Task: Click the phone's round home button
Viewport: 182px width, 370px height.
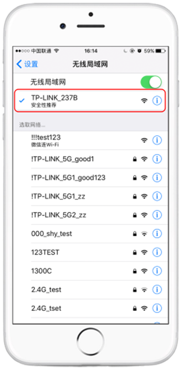Action: (x=91, y=342)
